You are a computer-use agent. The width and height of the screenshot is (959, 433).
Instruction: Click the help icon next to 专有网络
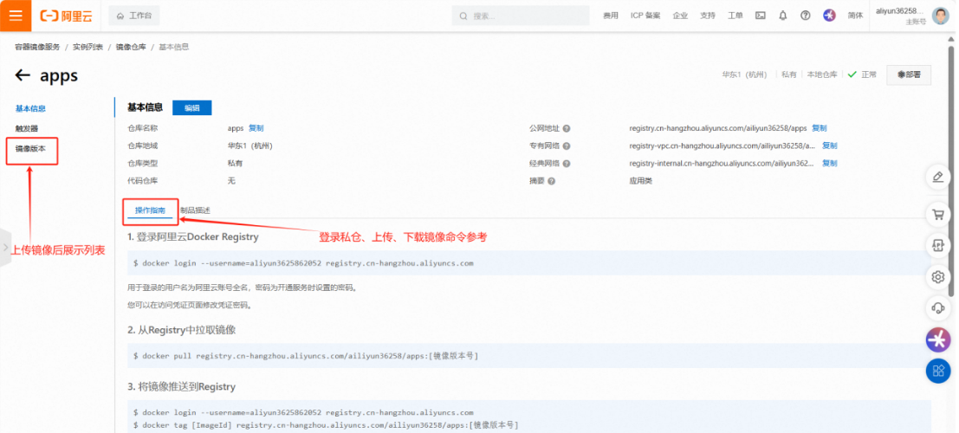point(567,146)
